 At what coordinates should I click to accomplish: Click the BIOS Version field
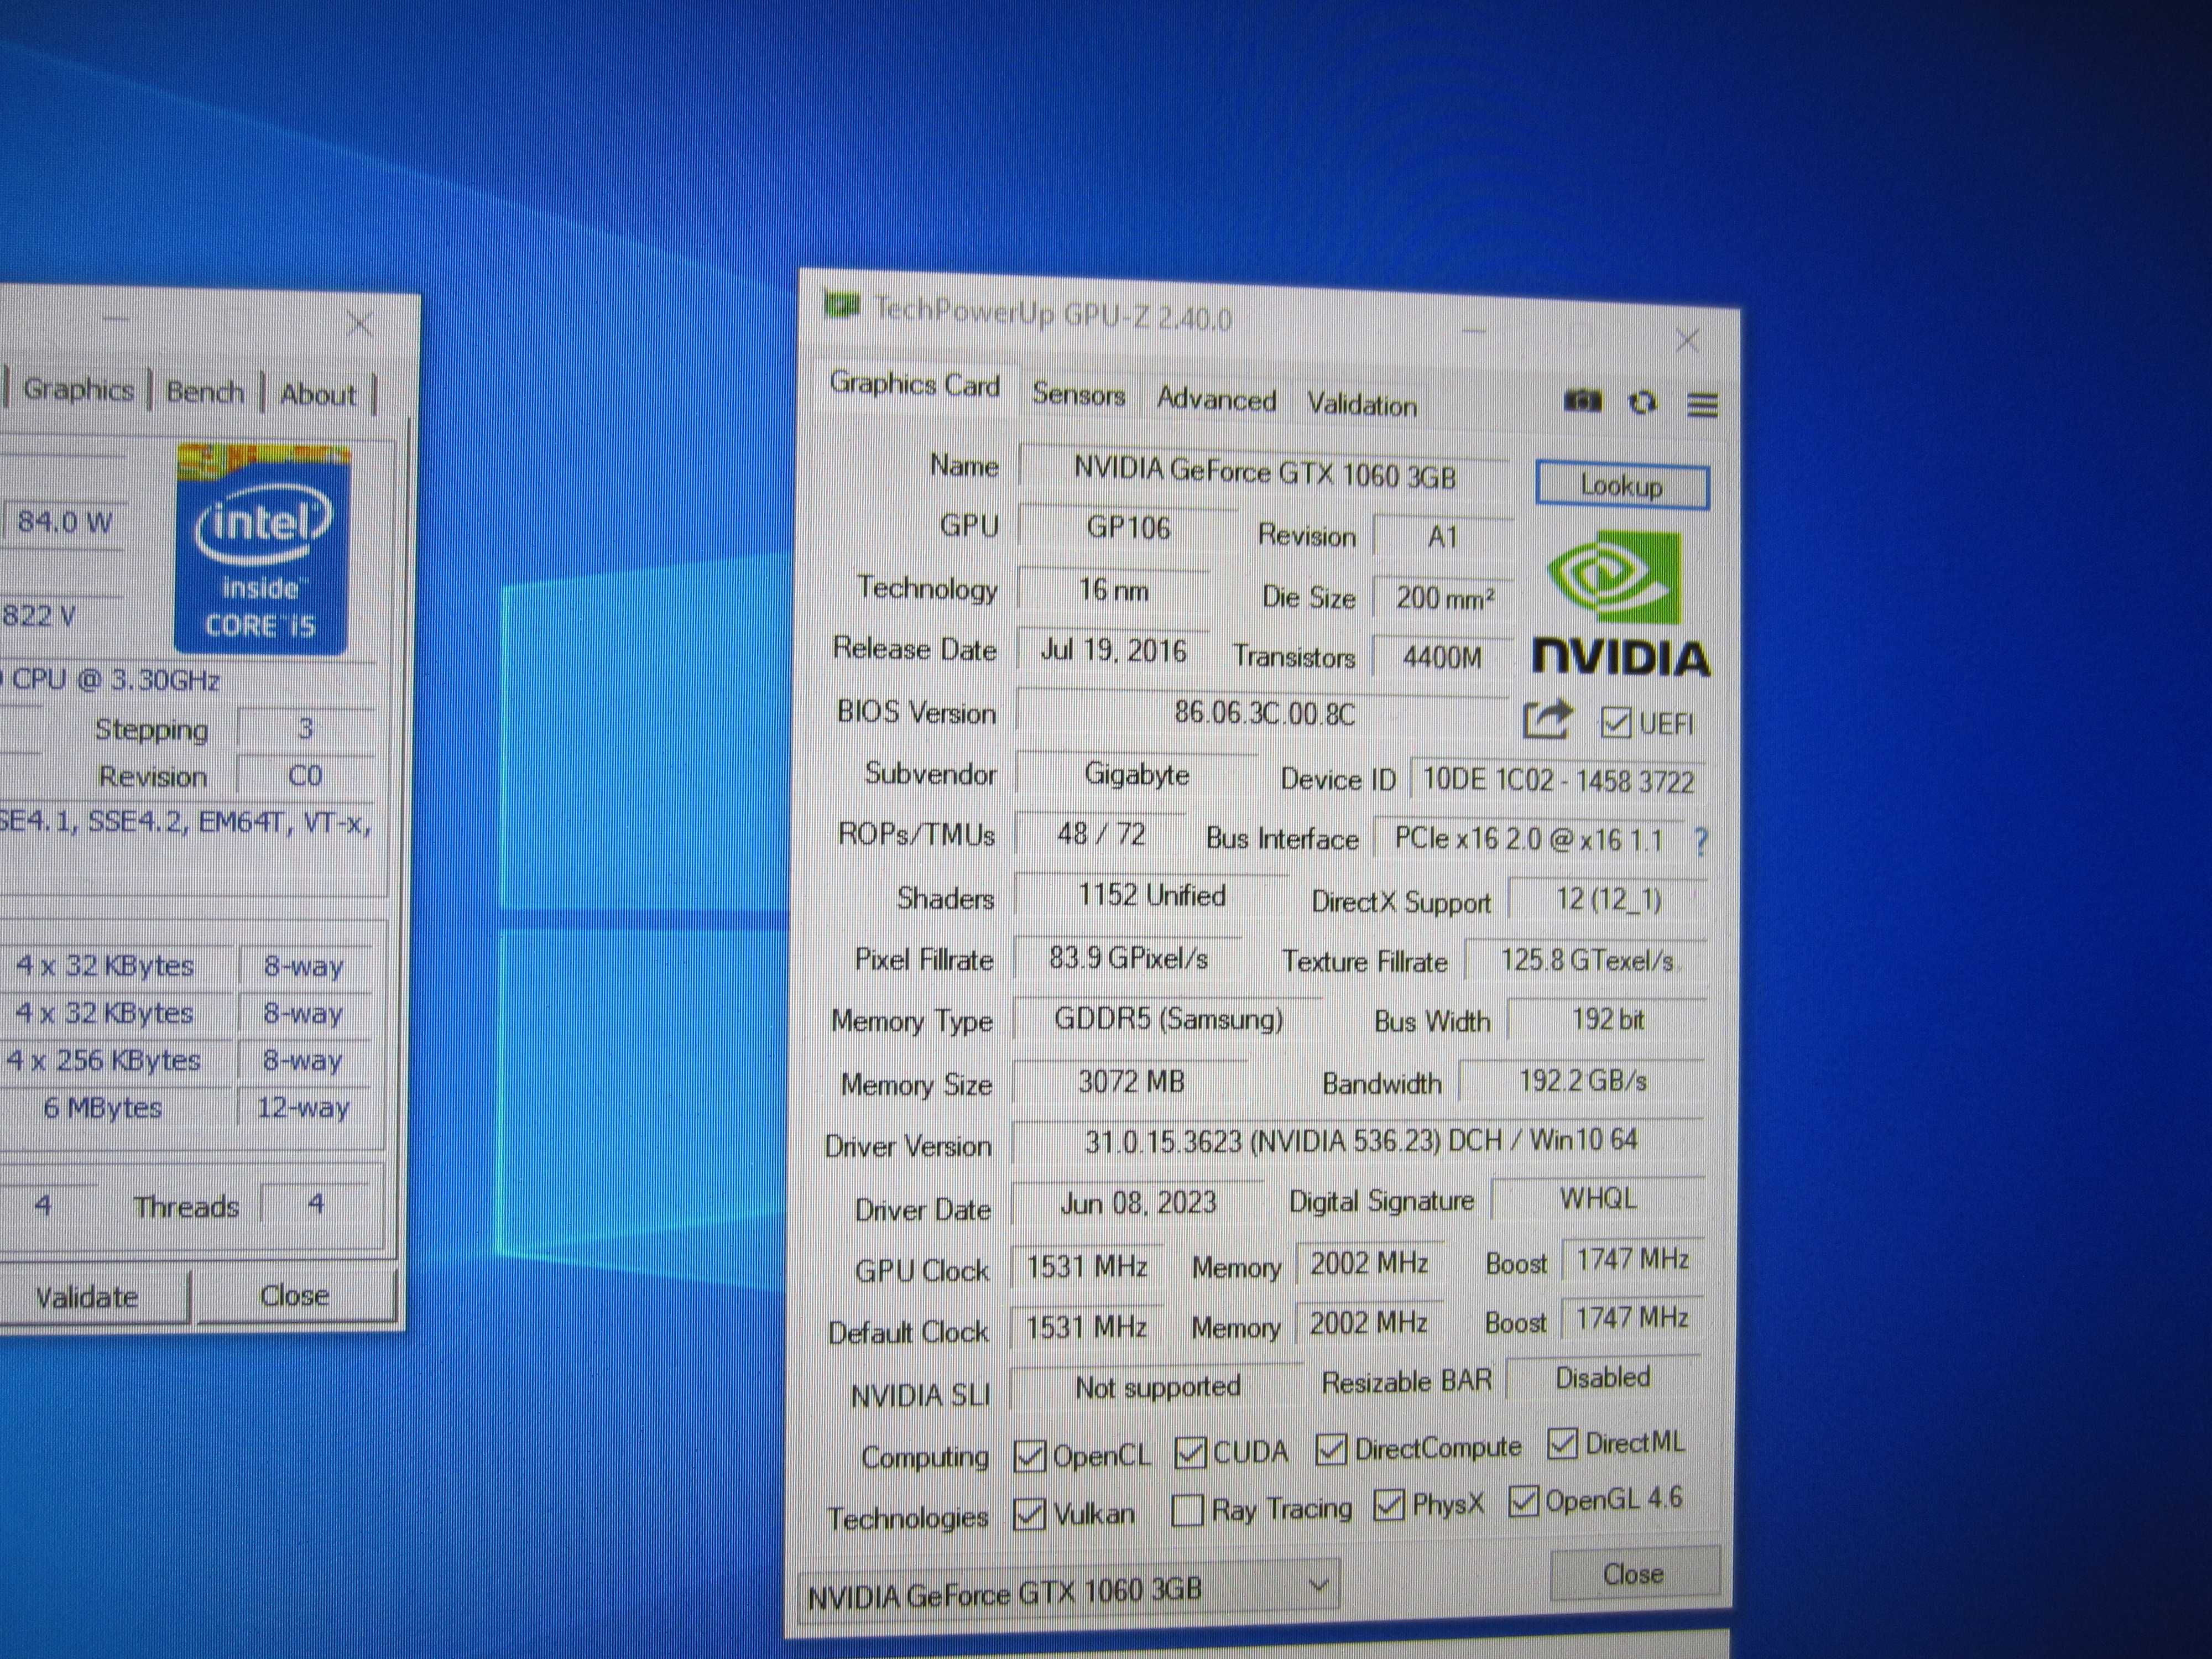[x=1264, y=714]
